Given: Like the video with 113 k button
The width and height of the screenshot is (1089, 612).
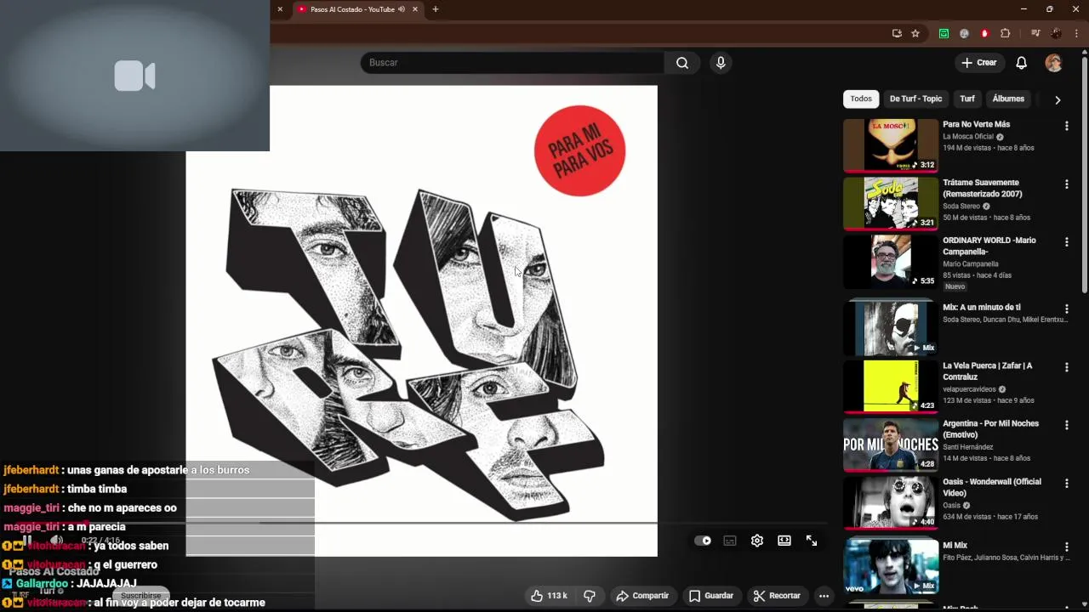Looking at the screenshot, I should click(549, 596).
